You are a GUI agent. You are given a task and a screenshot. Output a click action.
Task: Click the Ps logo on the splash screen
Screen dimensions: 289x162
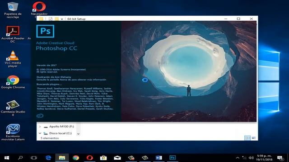click(x=45, y=31)
